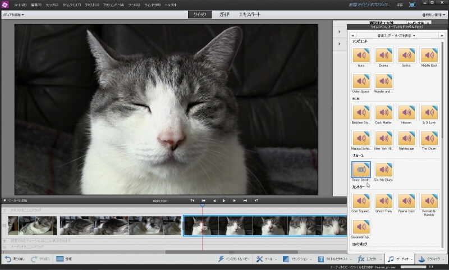This screenshot has height=270, width=449.
Task: Open the Timeline menu
Action: tap(71, 5)
